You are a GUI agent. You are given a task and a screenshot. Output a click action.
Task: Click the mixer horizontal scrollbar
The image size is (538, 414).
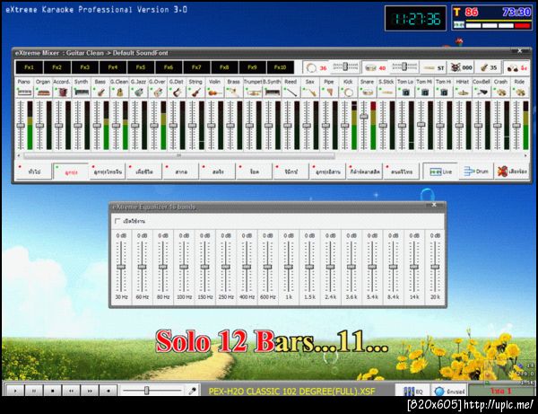tap(178, 156)
